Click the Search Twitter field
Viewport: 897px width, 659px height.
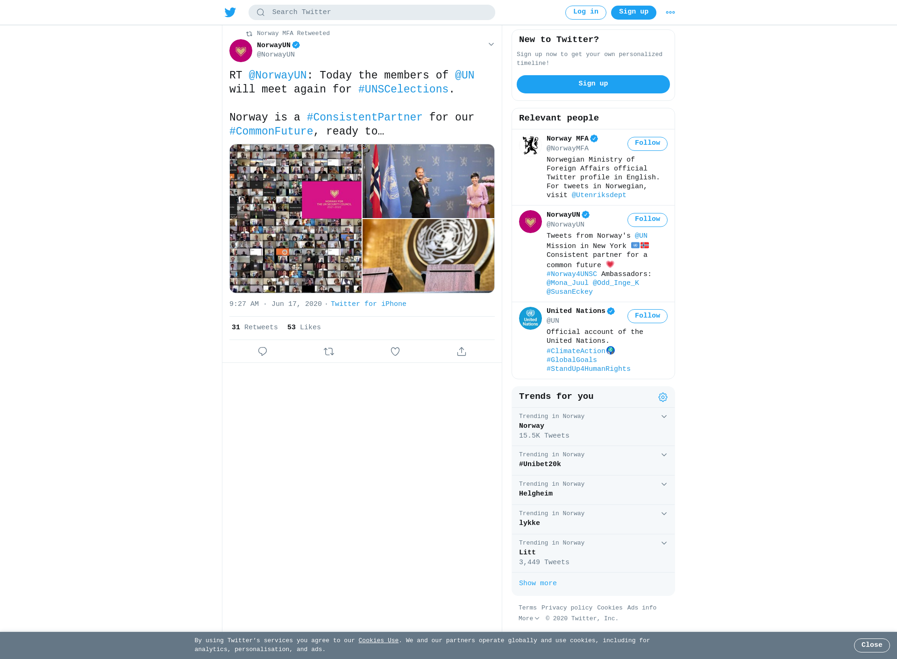(x=372, y=13)
